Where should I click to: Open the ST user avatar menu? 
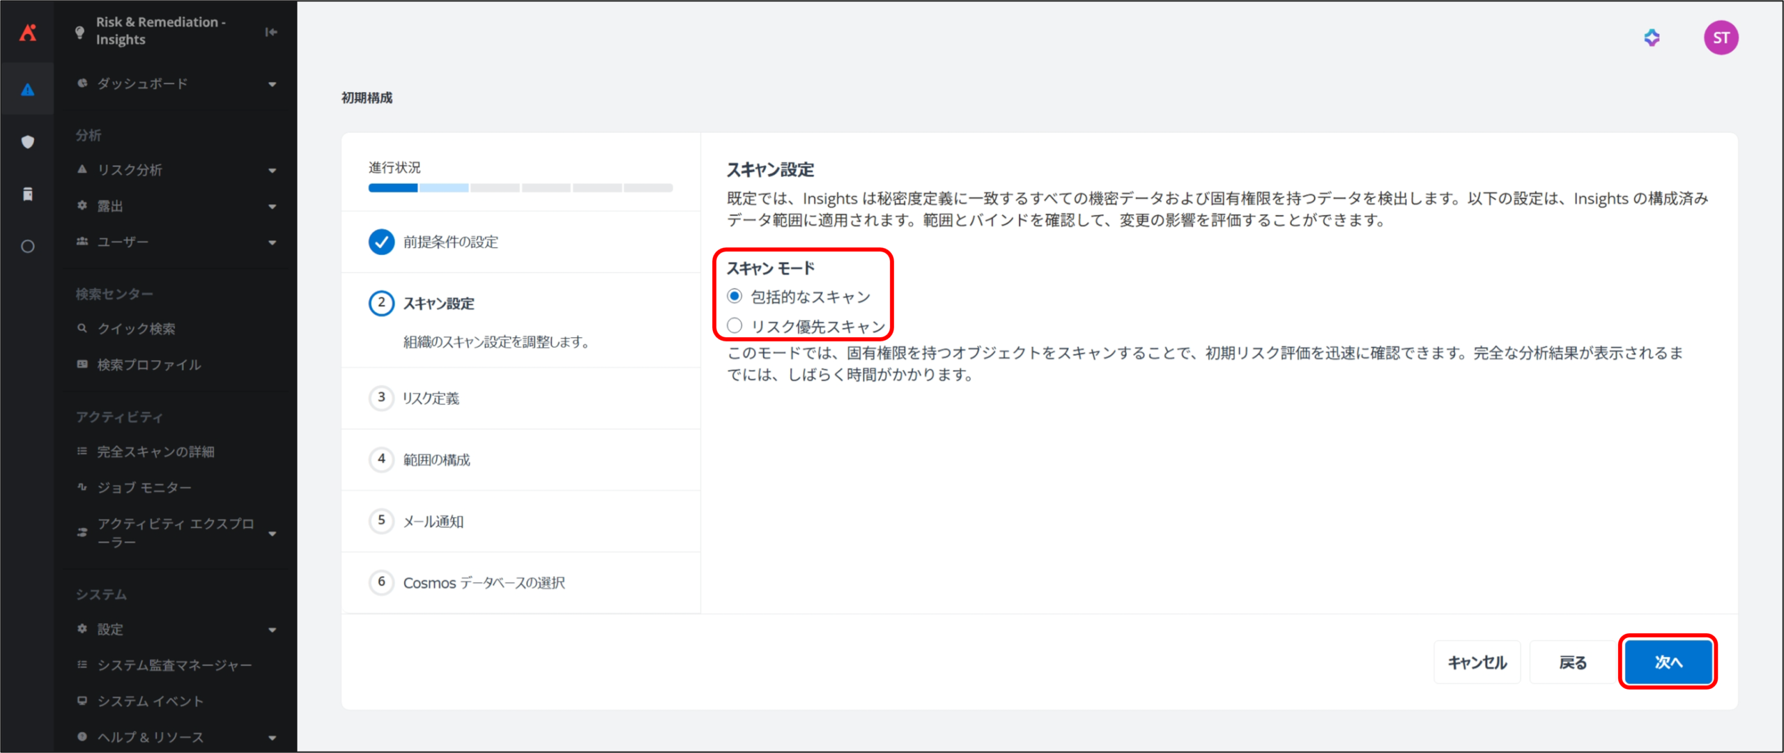pyautogui.click(x=1721, y=38)
